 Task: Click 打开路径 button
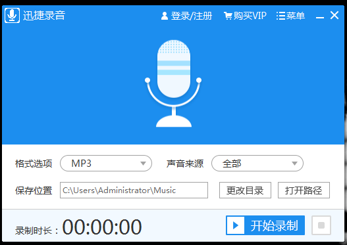[304, 190]
